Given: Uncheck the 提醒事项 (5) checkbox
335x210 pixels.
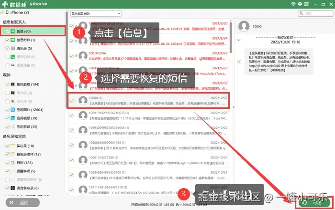Looking at the screenshot, I should coord(7,171).
